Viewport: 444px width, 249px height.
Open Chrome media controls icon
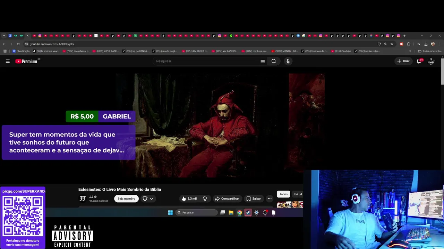tap(419, 44)
